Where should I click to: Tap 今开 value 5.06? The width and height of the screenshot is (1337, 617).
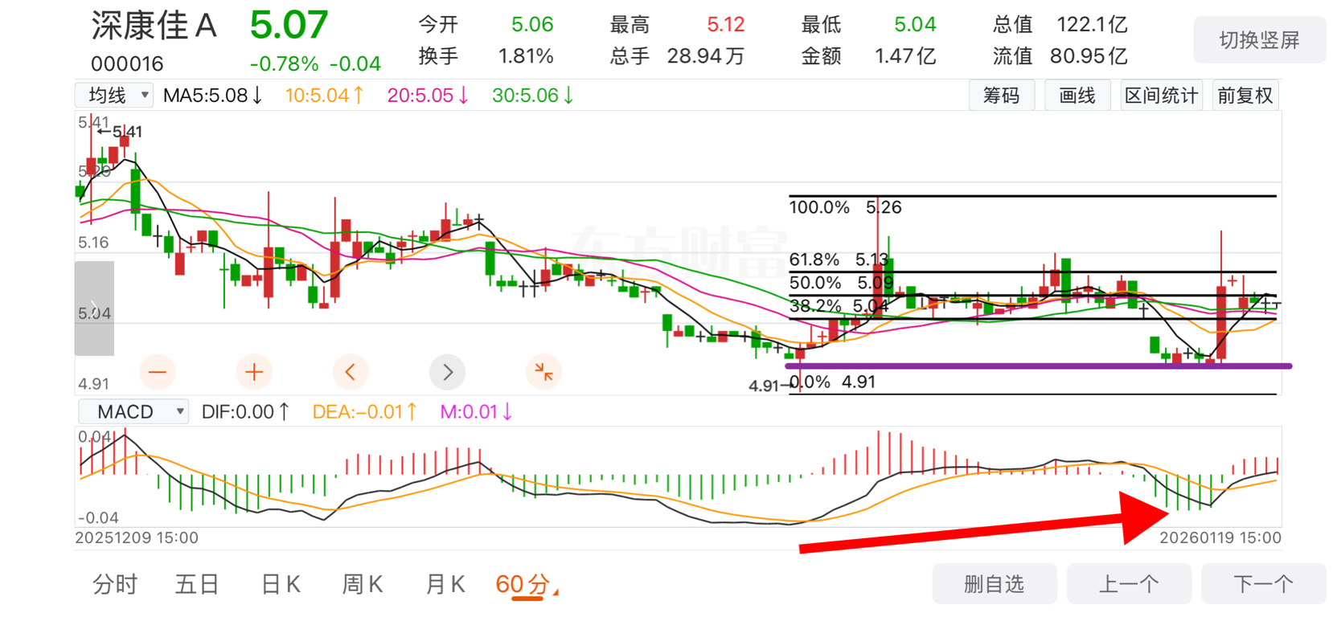[x=532, y=25]
